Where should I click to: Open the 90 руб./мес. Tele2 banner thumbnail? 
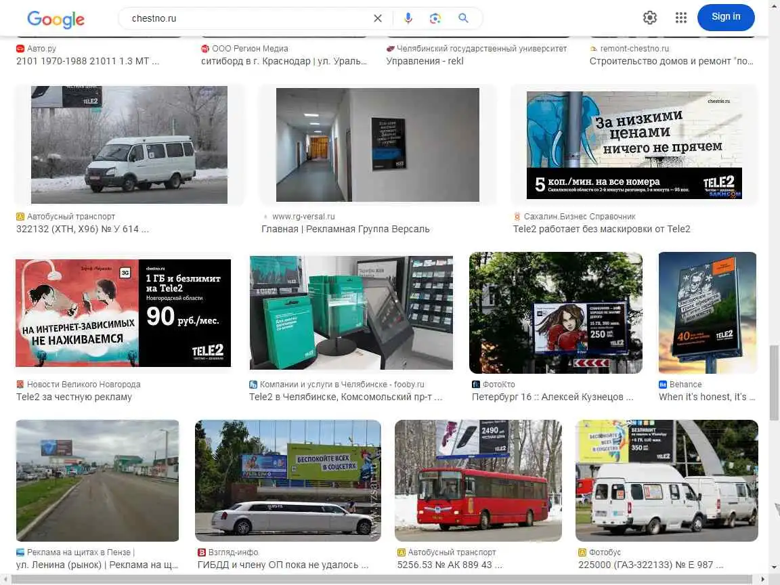click(x=123, y=313)
